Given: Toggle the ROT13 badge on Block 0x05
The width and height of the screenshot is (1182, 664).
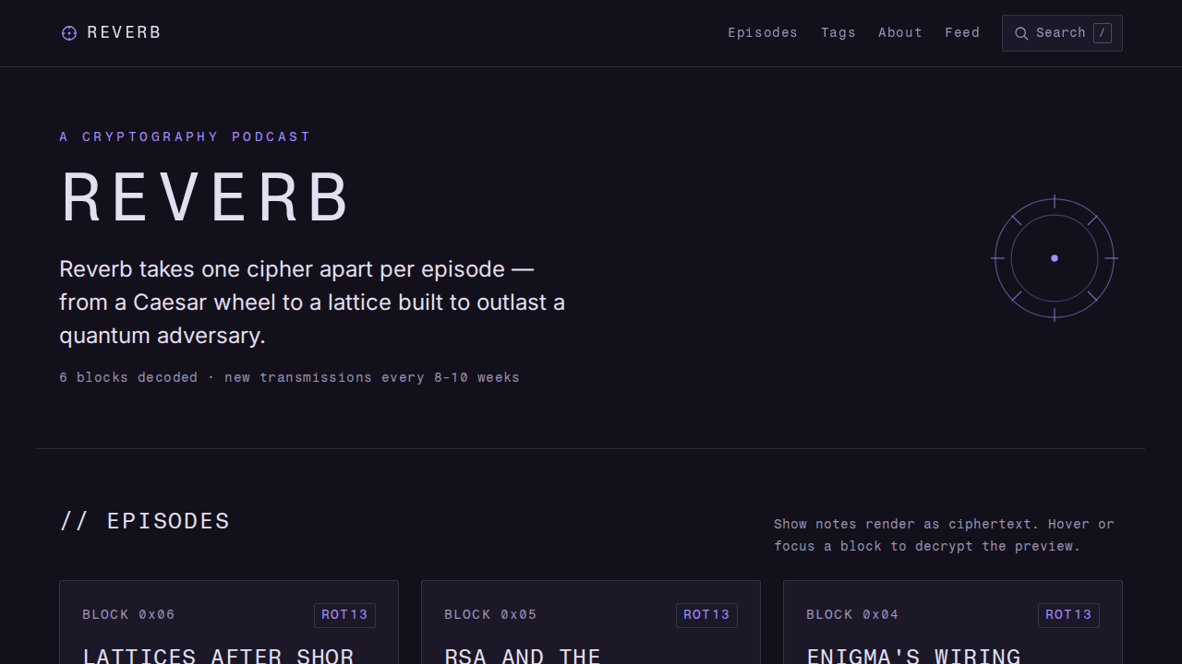Looking at the screenshot, I should pos(706,615).
